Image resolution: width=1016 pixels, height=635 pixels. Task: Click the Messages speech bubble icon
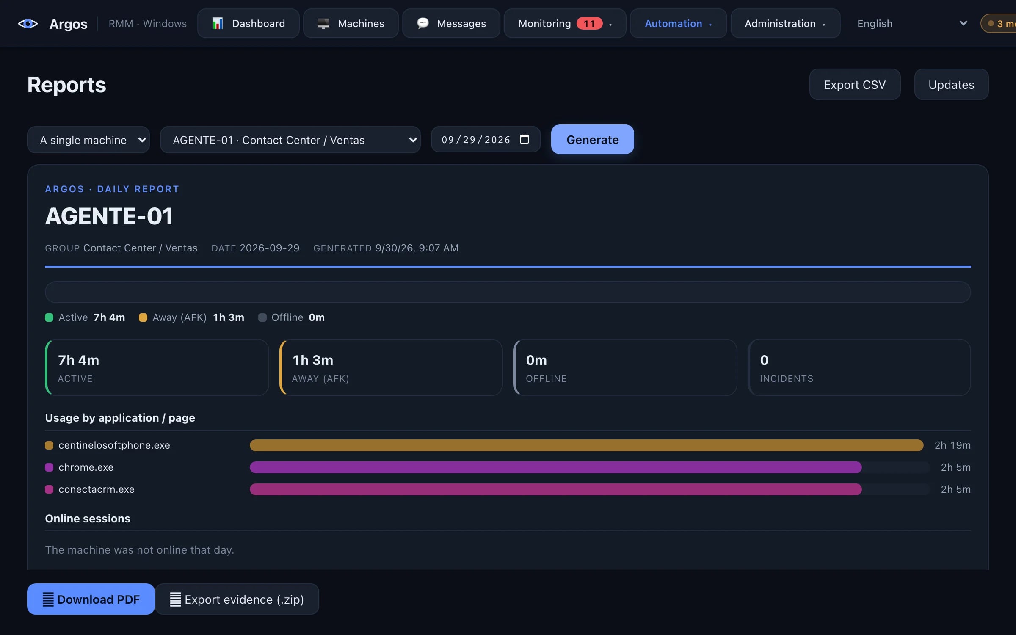coord(422,23)
